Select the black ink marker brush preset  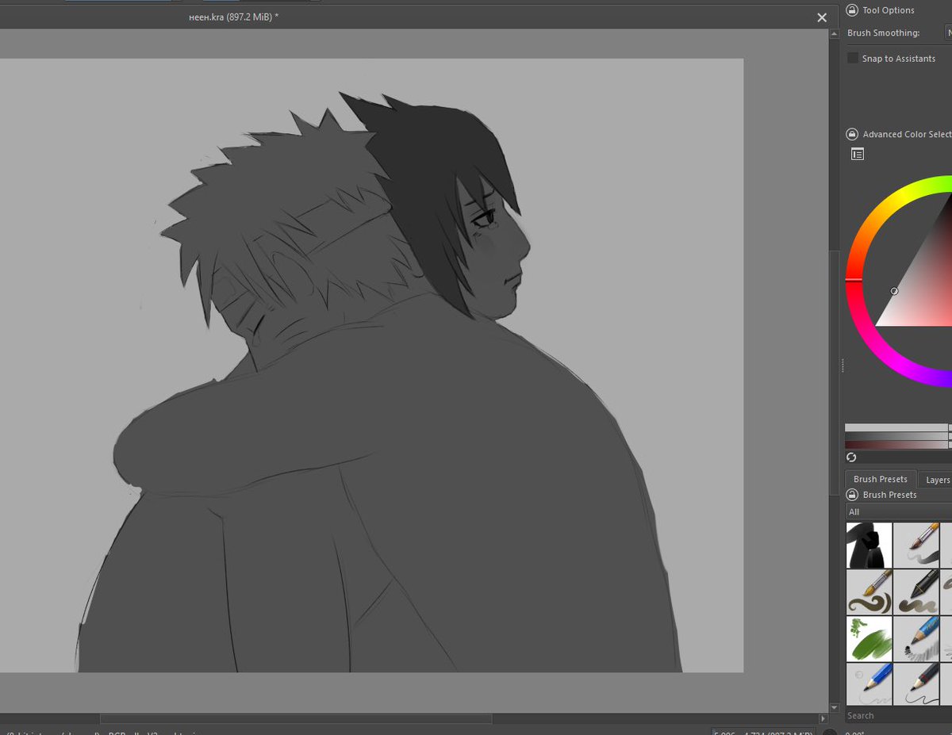click(x=869, y=545)
